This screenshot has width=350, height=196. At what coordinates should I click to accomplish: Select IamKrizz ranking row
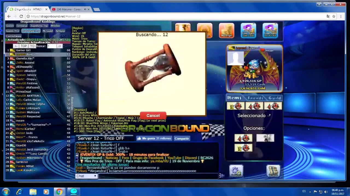[x=38, y=162]
